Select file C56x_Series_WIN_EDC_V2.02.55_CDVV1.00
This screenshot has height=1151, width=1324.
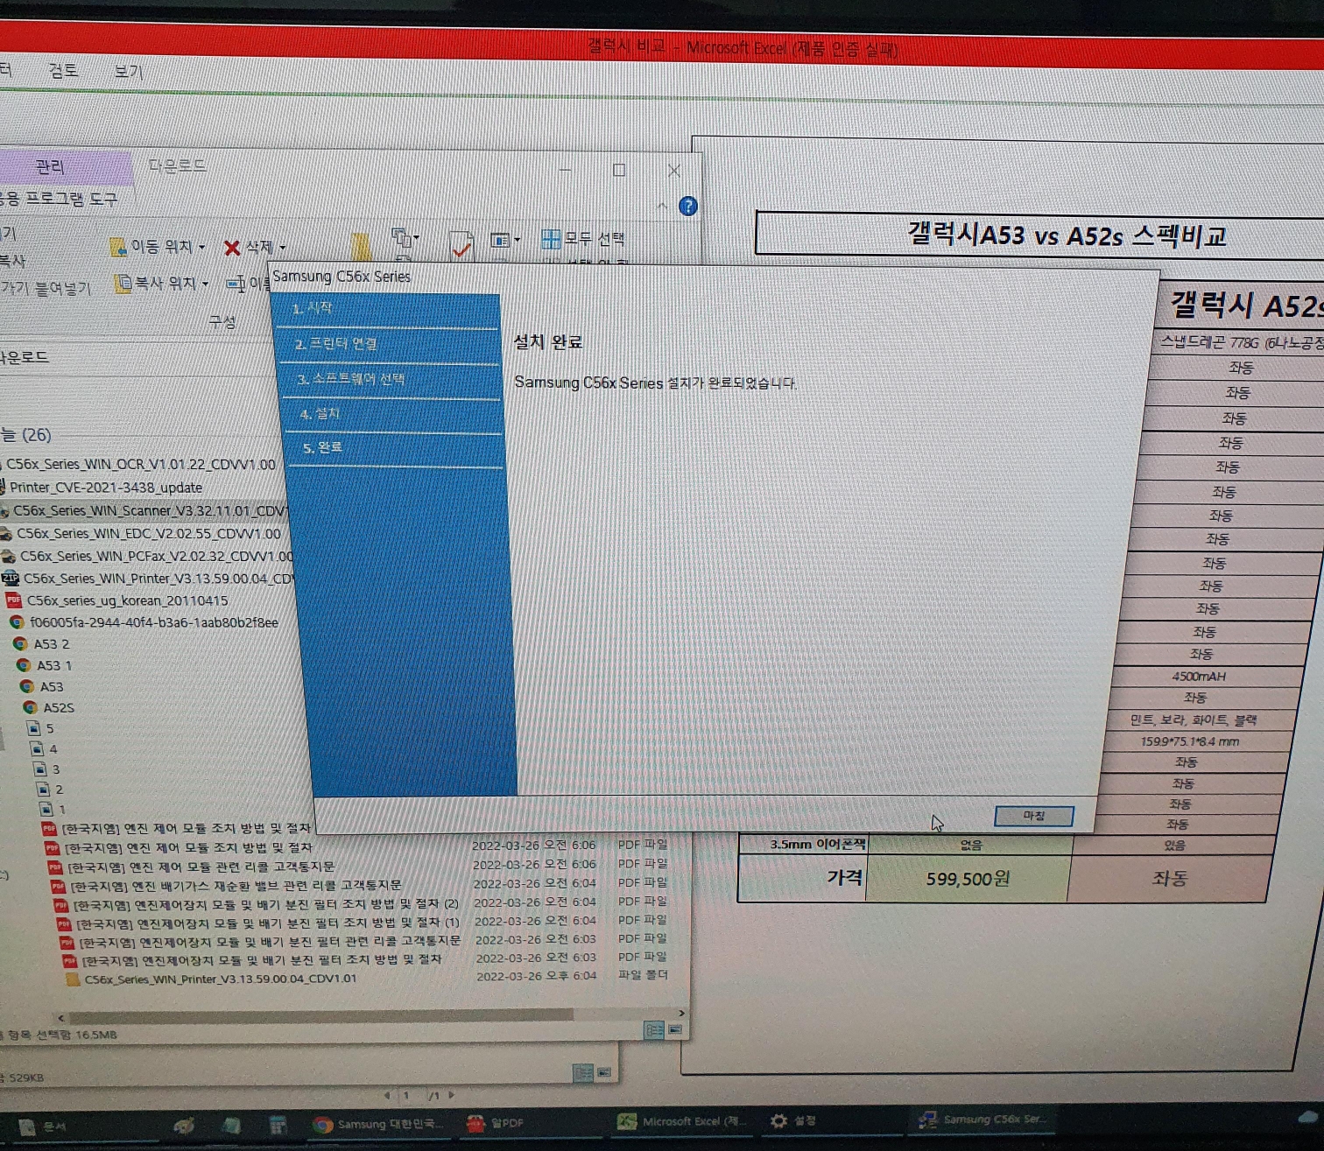pyautogui.click(x=149, y=533)
